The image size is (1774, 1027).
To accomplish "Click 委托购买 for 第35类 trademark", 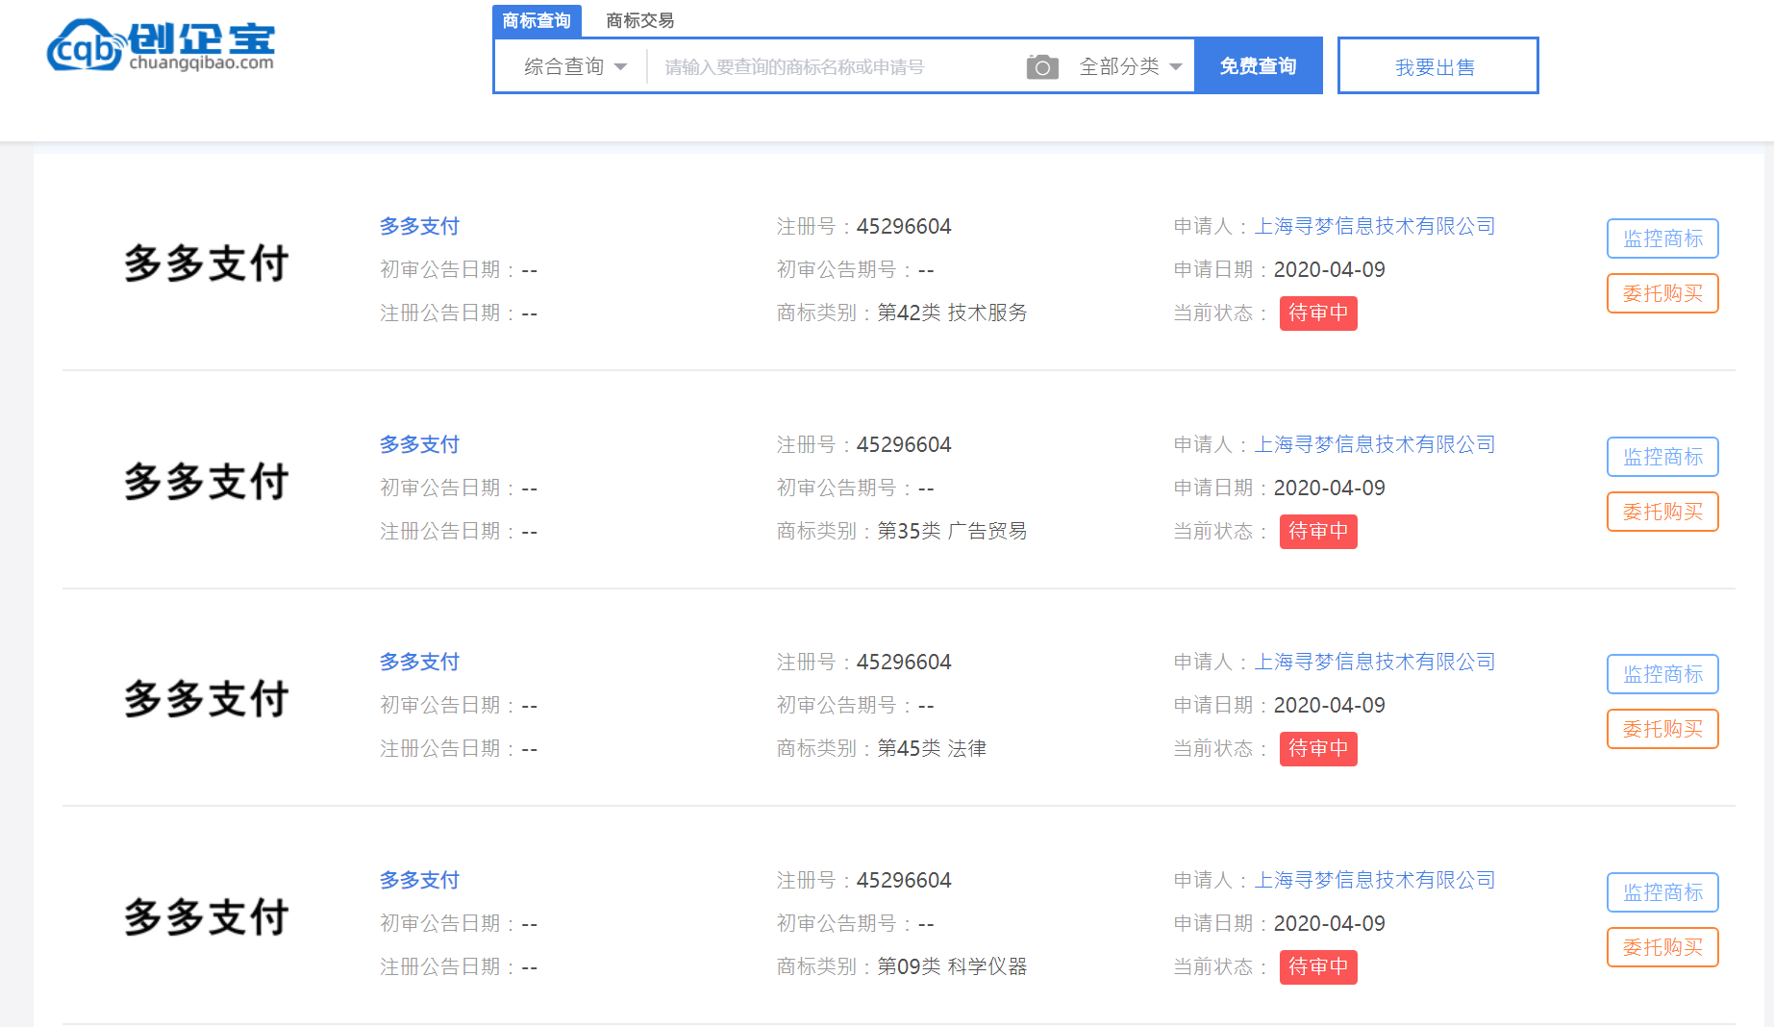I will 1662,512.
